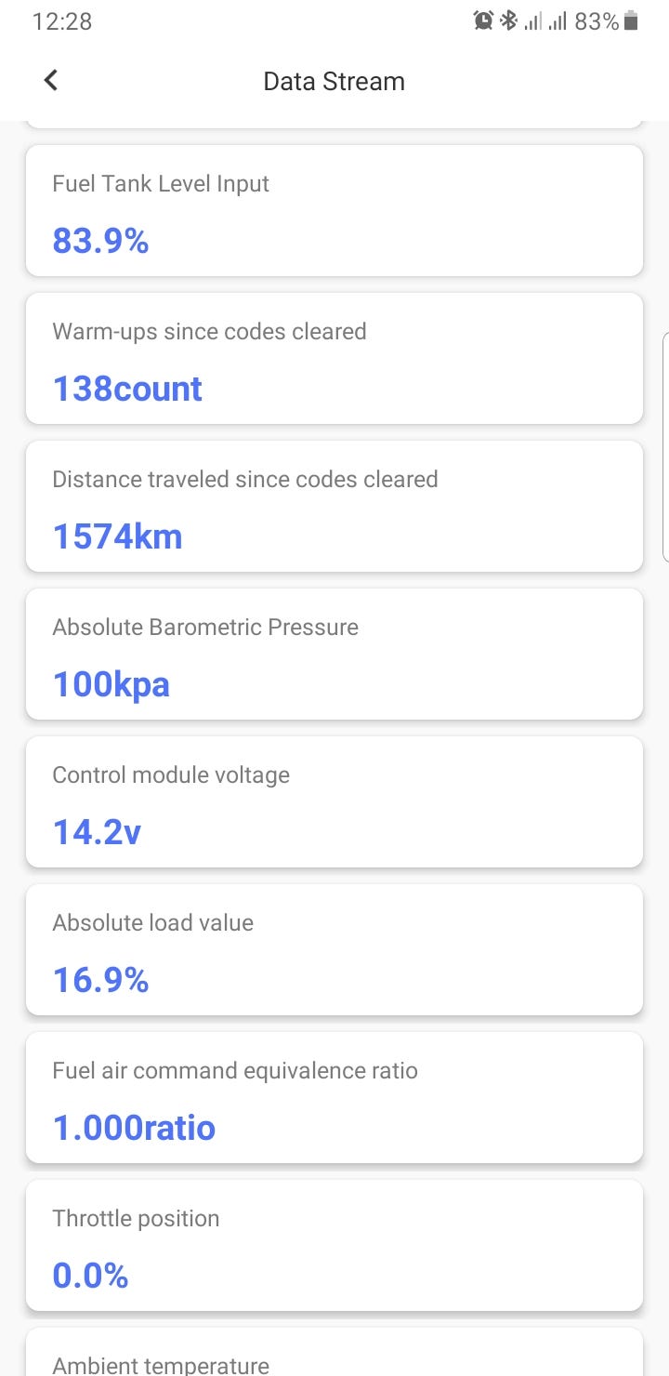
Task: Select the Absolute Barometric Pressure card
Action: click(334, 654)
